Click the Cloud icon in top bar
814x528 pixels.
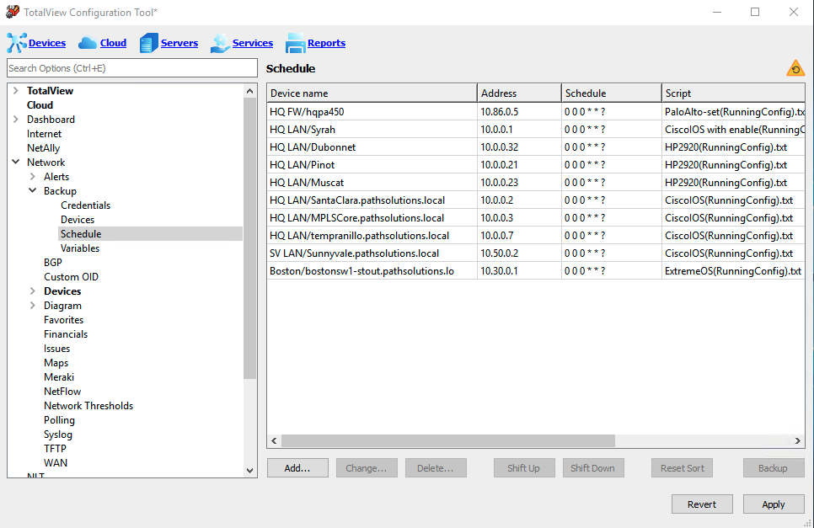click(x=88, y=43)
